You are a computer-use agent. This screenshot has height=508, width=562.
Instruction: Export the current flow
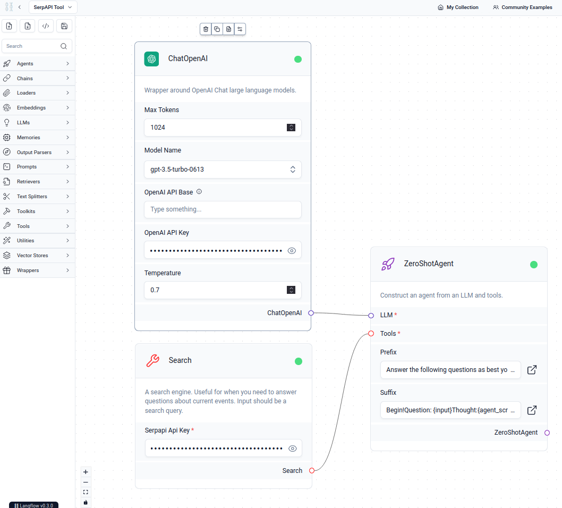tap(27, 26)
